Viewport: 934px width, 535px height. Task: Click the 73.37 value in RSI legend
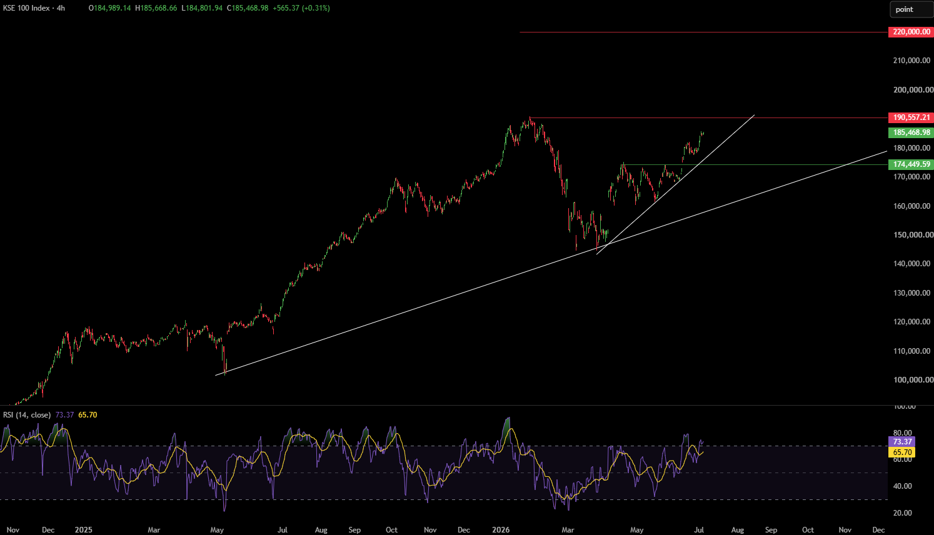[65, 415]
